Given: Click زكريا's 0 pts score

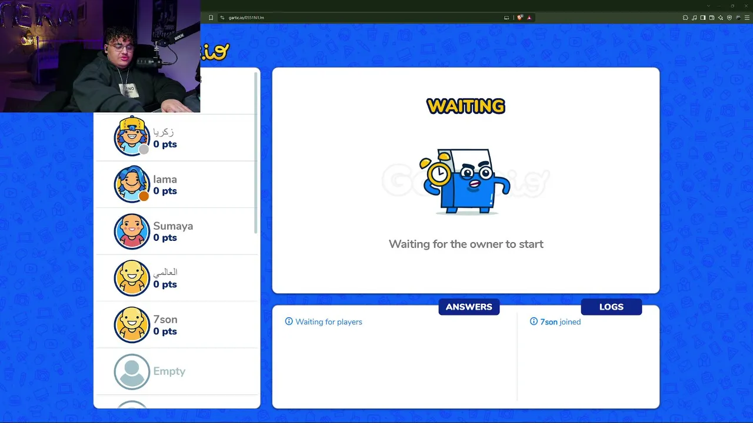Looking at the screenshot, I should coord(165,145).
